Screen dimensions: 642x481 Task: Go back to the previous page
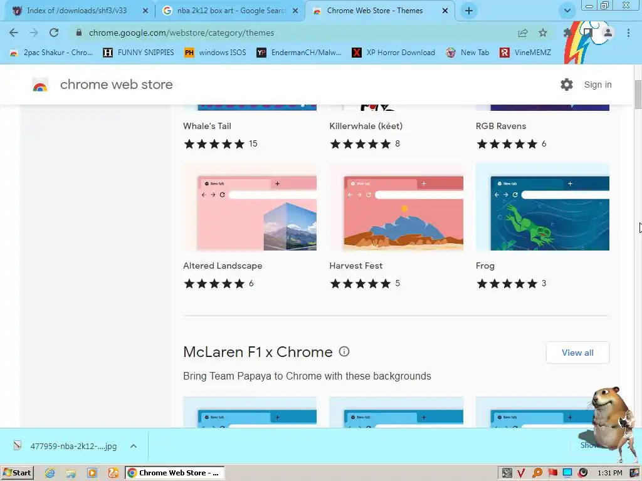point(14,33)
